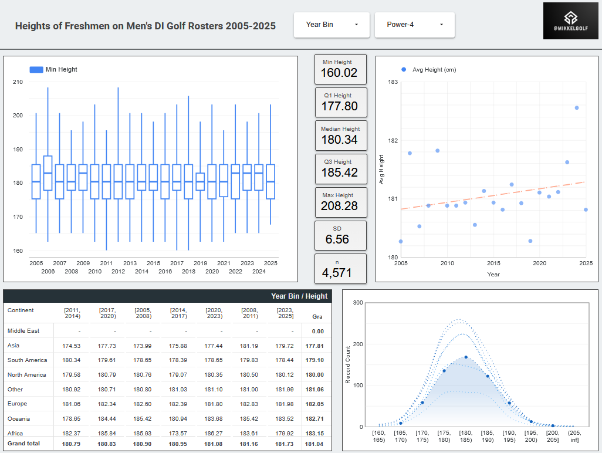The image size is (602, 453).
Task: Click the Continent column header
Action: tap(21, 310)
